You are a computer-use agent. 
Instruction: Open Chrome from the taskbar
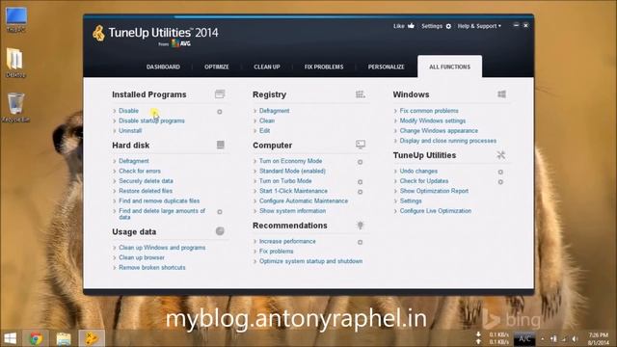pos(36,338)
